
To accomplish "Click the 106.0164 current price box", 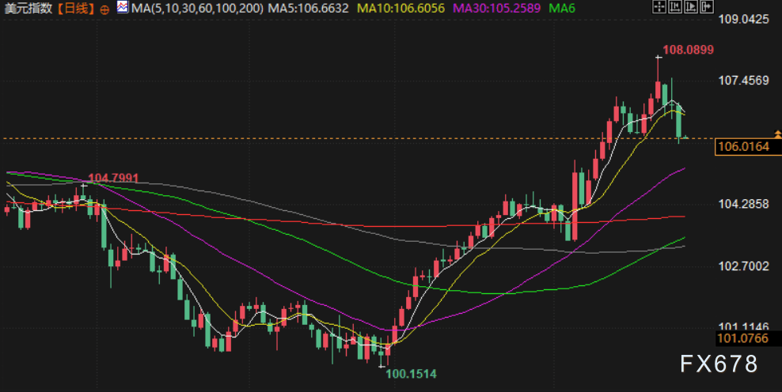I will 748,147.
